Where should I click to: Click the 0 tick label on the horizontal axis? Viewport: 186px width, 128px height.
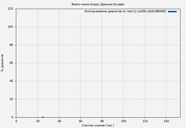coord(16,121)
